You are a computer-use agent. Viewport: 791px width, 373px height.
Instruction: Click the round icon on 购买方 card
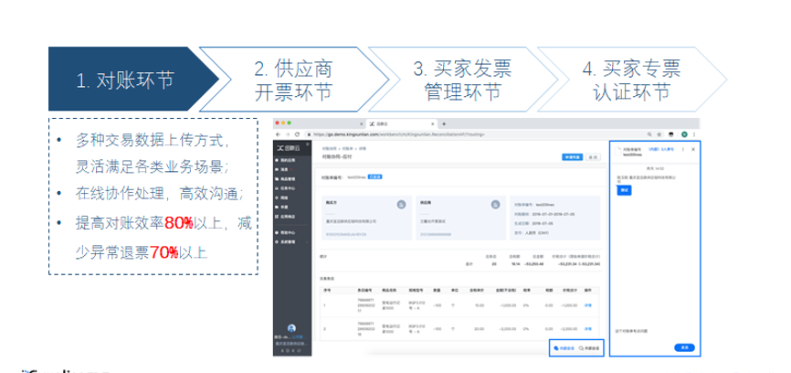[x=401, y=204]
